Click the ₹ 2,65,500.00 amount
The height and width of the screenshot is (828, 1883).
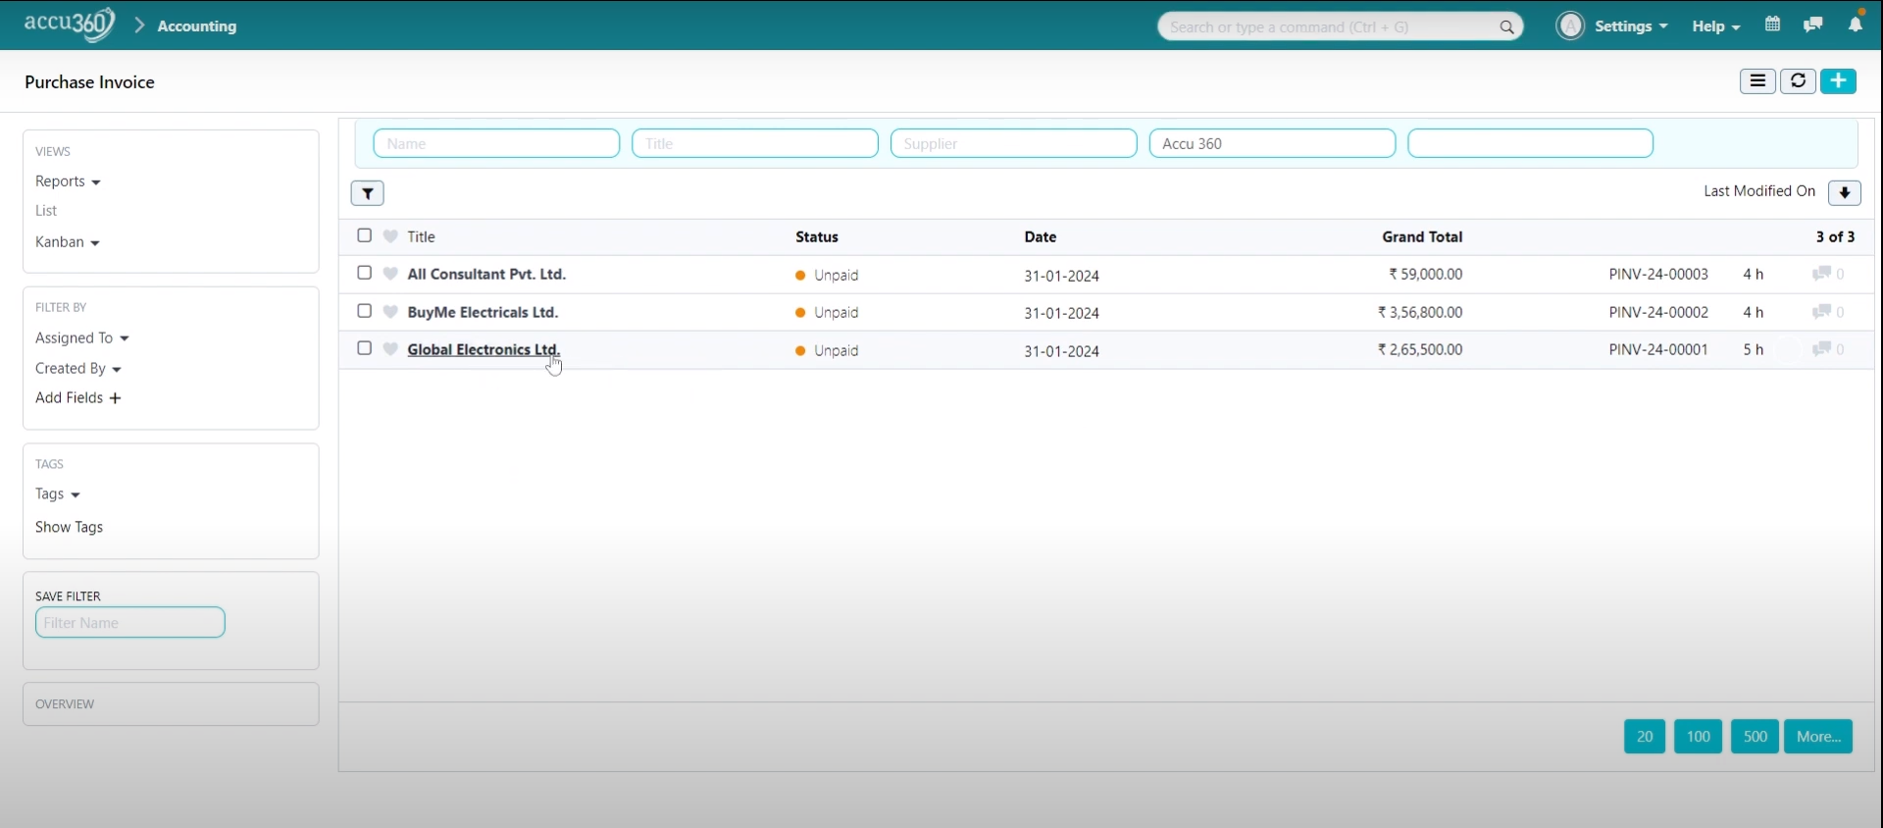click(x=1420, y=349)
